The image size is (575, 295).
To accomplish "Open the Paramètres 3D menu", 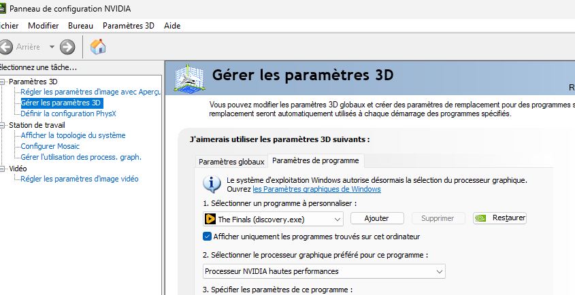I will click(129, 26).
